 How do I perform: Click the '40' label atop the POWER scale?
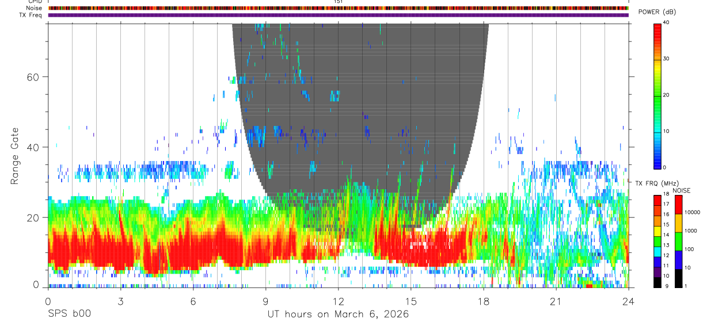pos(666,23)
